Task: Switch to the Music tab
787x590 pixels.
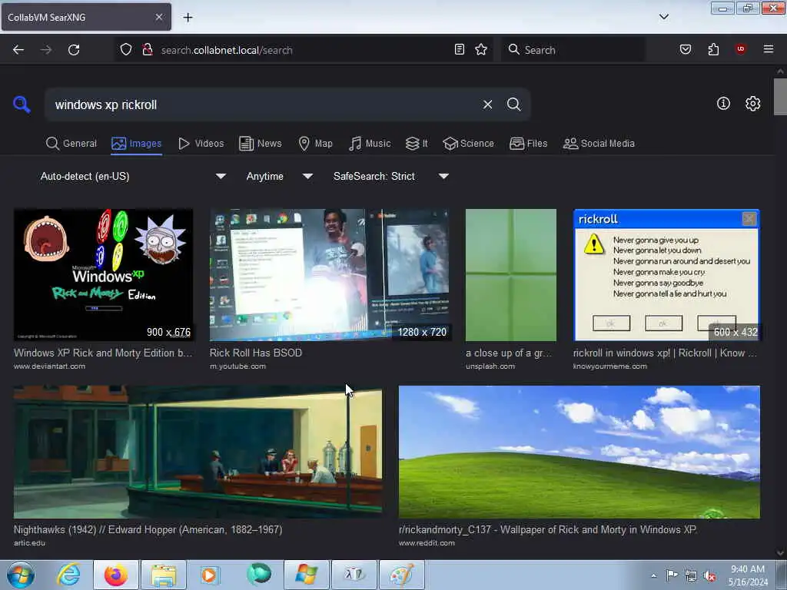Action: click(x=370, y=144)
